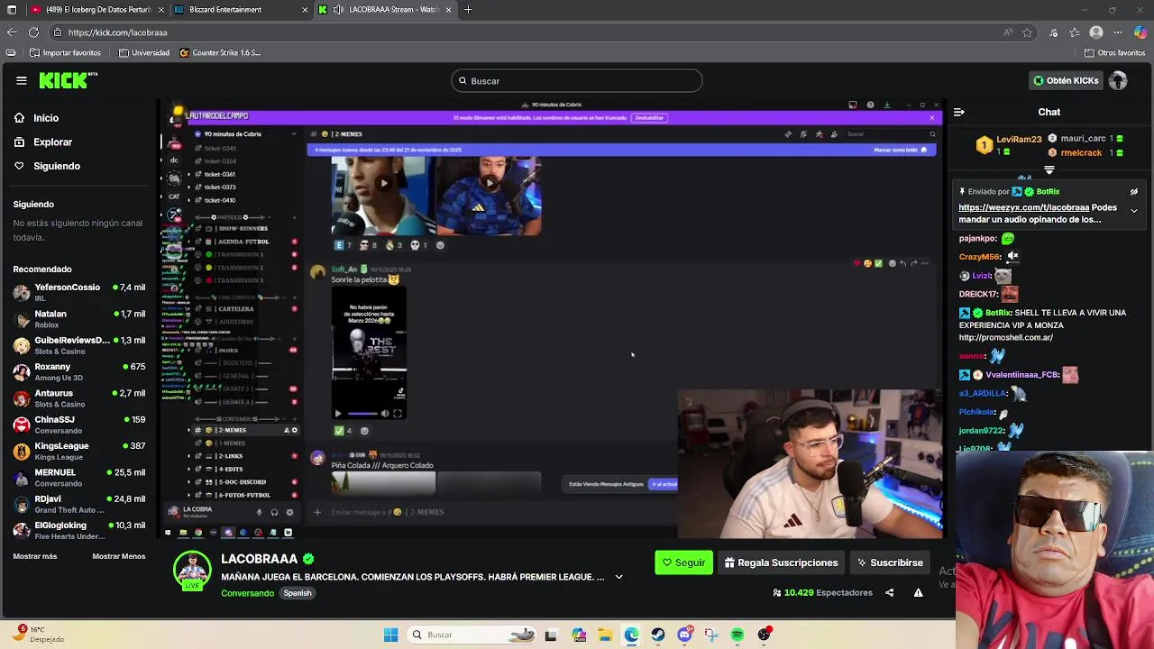Click the report warning triangle icon
Viewport: 1154px width, 649px height.
pos(918,592)
